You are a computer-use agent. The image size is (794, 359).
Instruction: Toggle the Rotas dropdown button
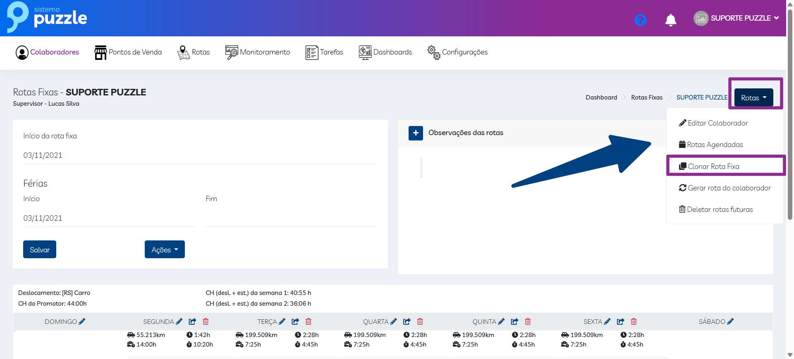[x=753, y=98]
